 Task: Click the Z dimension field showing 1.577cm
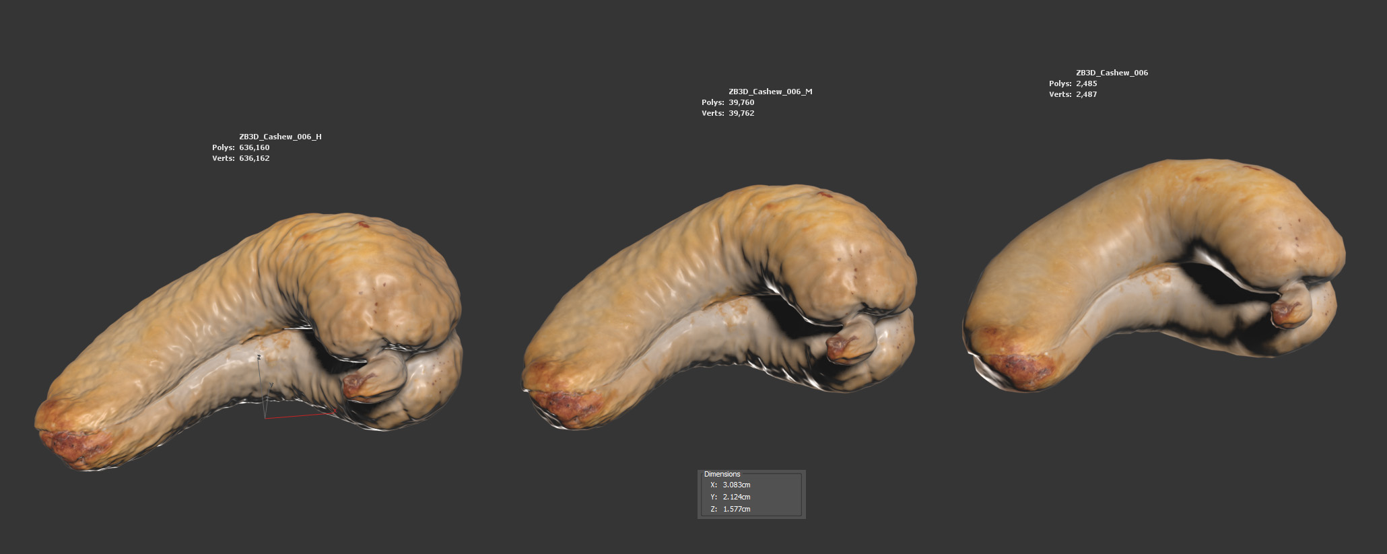(737, 509)
